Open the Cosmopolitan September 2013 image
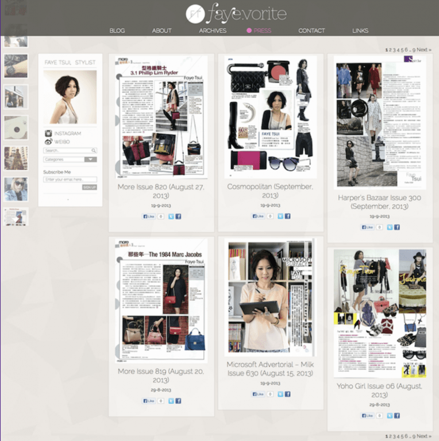 coord(271,117)
